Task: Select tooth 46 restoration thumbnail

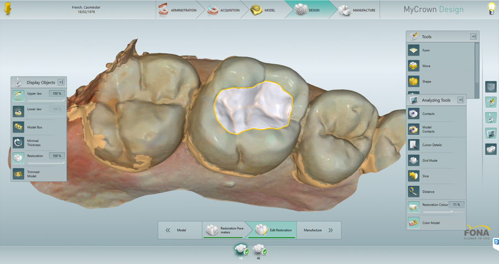Action: tap(259, 250)
